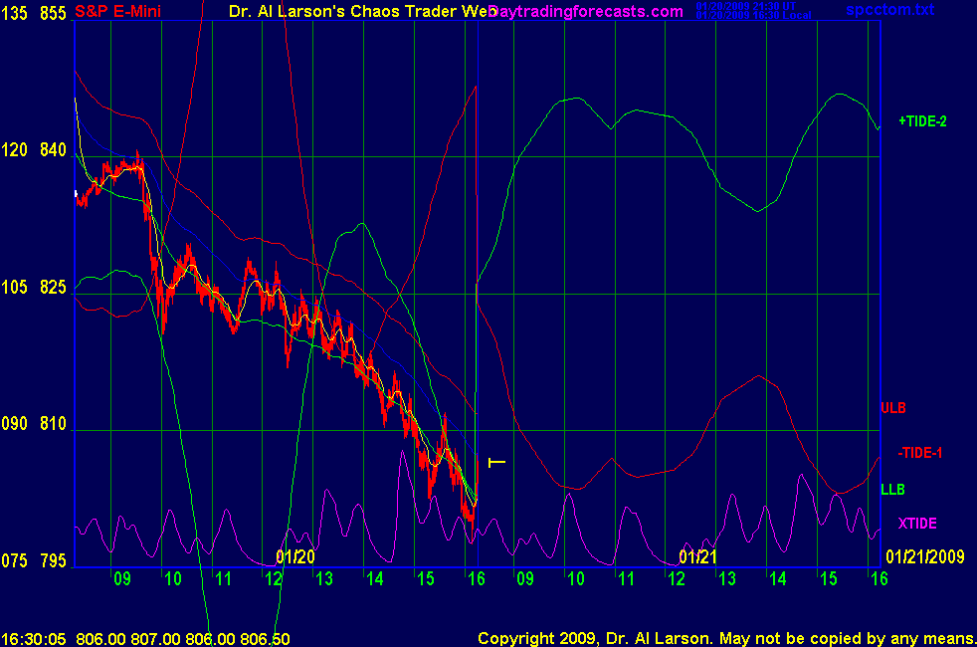Select the spcctom.txt filename label
Image resolution: width=977 pixels, height=647 pixels.
click(889, 9)
